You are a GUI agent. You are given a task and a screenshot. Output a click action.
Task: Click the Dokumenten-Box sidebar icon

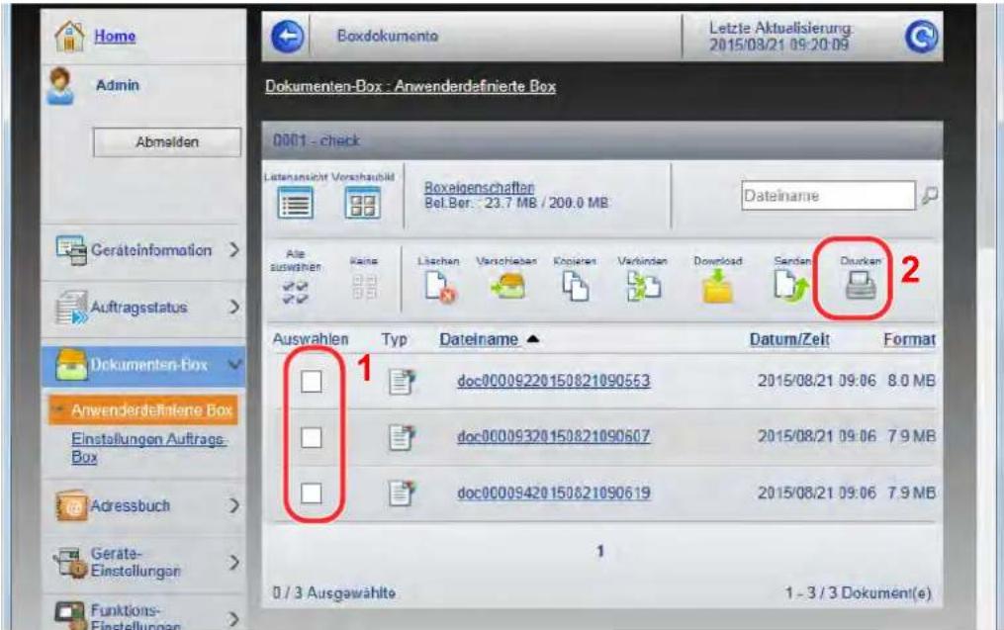coord(71,364)
